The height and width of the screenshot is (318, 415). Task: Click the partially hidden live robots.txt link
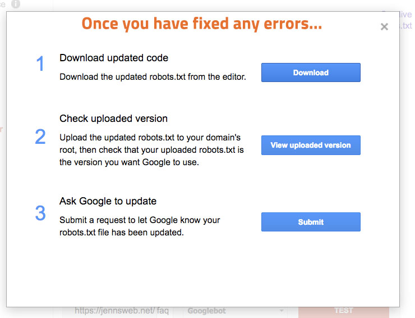coord(405,20)
